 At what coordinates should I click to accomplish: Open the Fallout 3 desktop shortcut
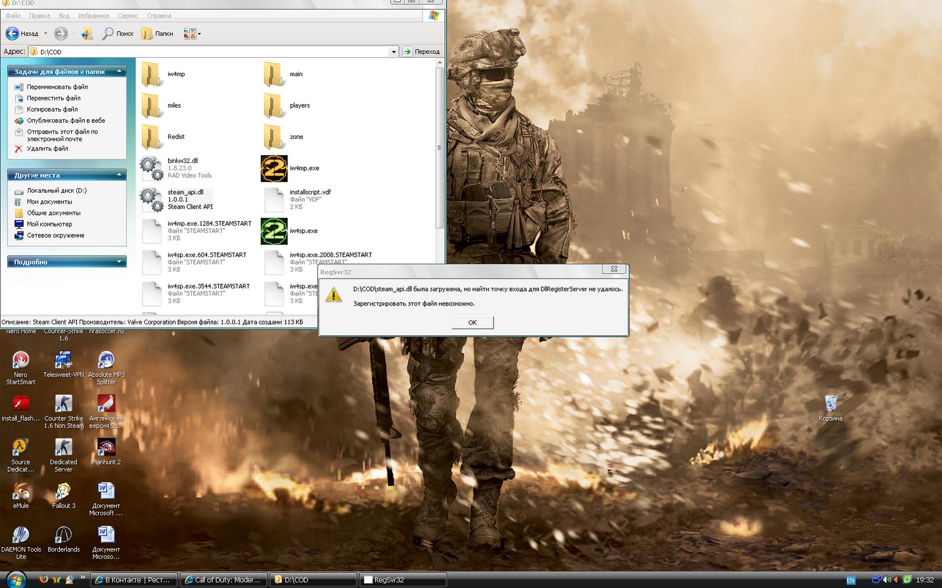point(63,493)
